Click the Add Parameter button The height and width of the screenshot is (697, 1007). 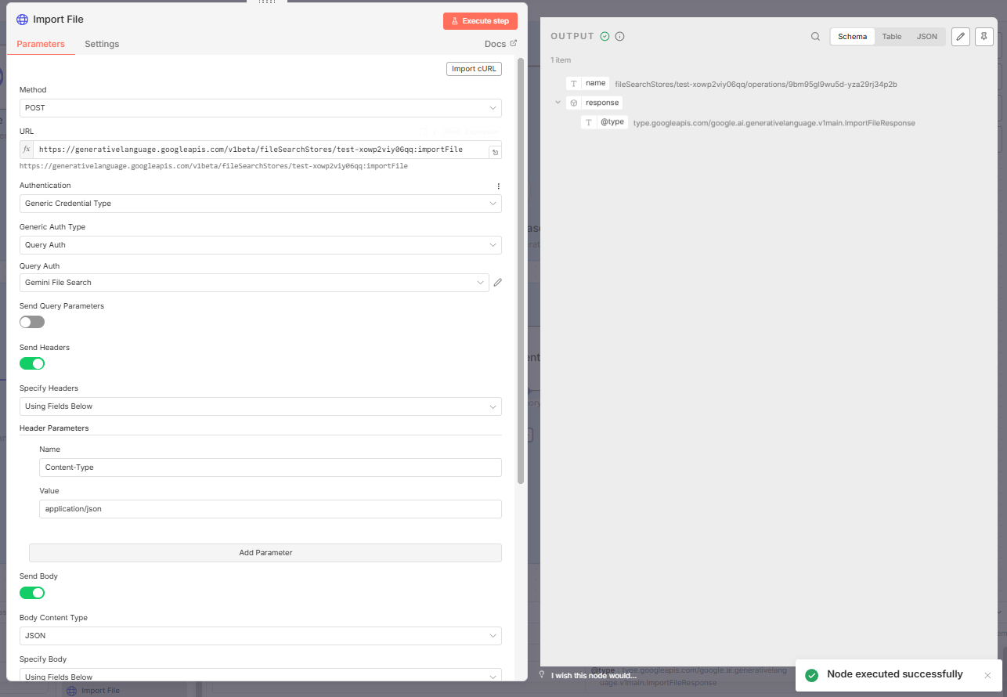click(x=265, y=553)
